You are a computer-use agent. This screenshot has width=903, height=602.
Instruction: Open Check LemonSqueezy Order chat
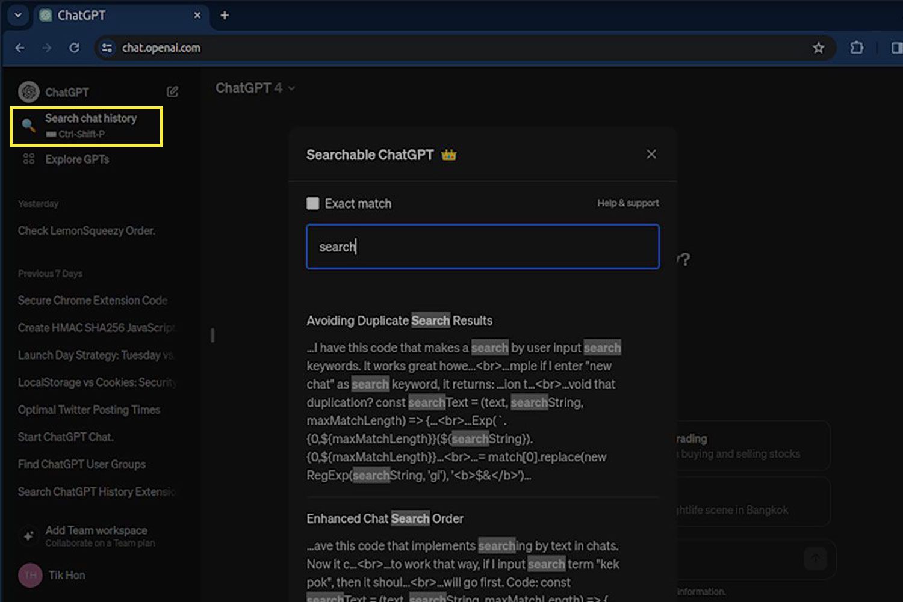coord(87,231)
